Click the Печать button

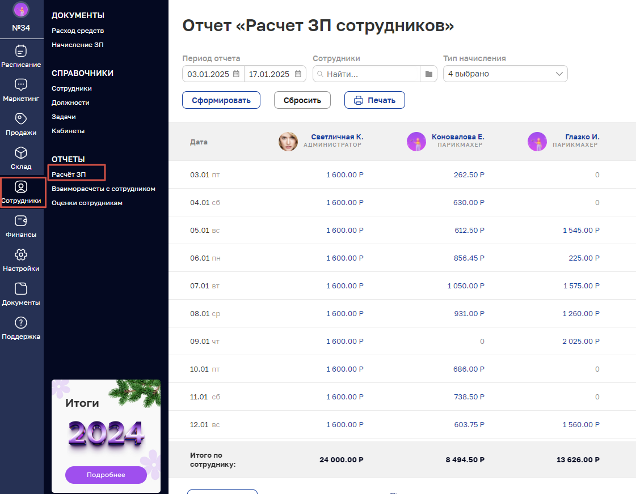(374, 100)
